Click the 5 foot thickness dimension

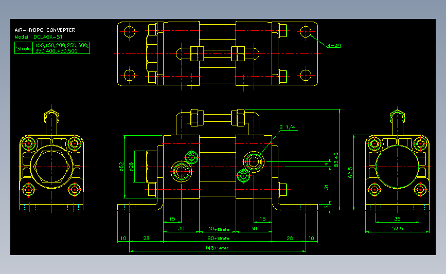(327, 207)
